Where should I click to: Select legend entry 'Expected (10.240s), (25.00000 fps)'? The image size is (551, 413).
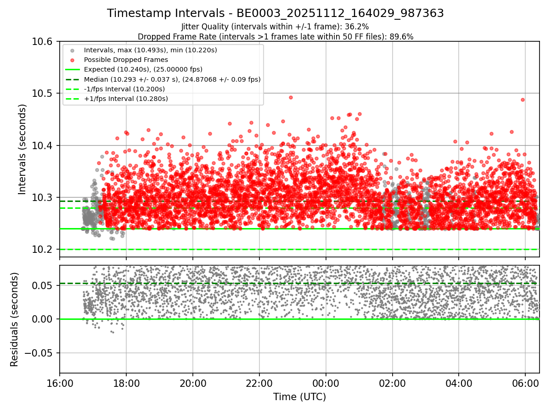click(x=143, y=69)
